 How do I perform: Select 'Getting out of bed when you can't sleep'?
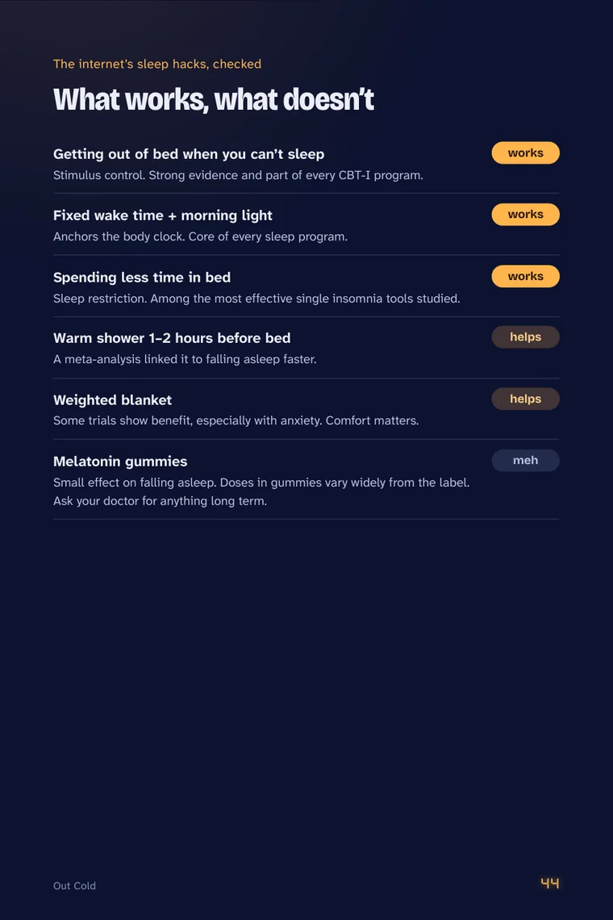click(188, 154)
